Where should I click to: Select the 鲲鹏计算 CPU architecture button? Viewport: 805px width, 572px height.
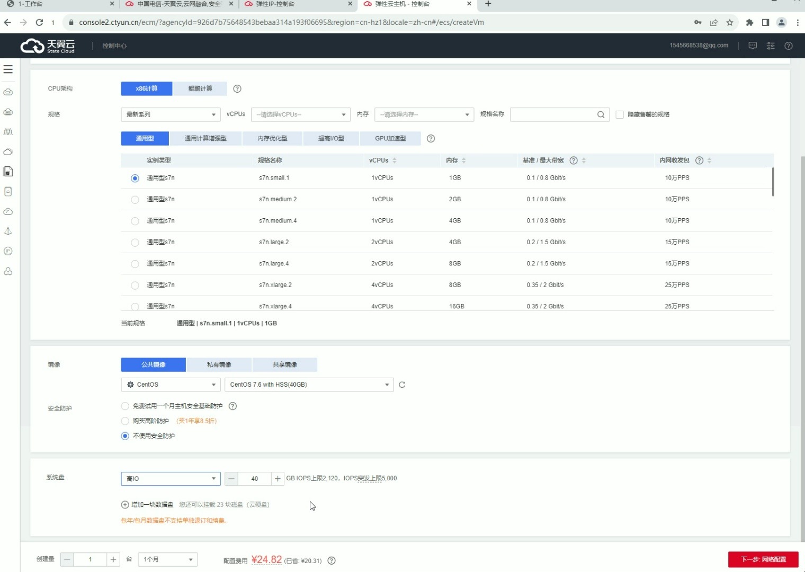pos(200,88)
